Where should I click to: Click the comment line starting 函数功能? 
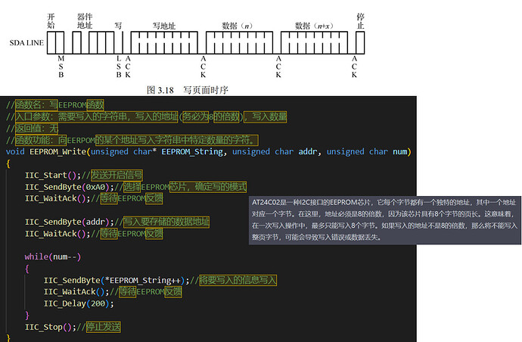132,140
